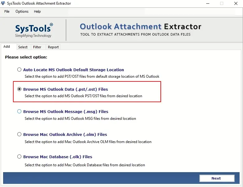Click the Next button

click(x=217, y=178)
